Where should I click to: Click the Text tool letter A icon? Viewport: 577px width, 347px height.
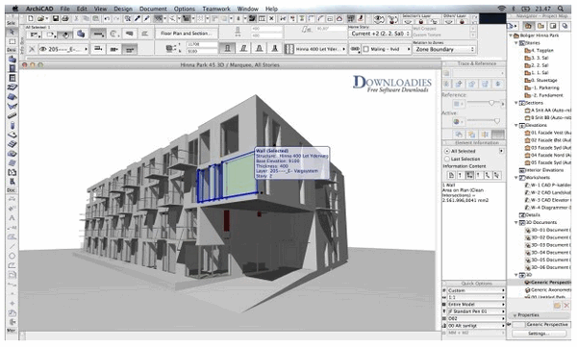click(12, 218)
